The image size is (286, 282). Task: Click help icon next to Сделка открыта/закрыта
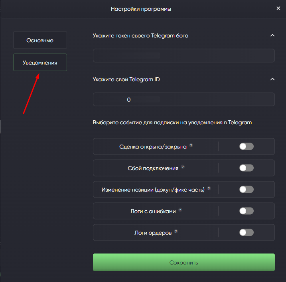click(x=191, y=146)
